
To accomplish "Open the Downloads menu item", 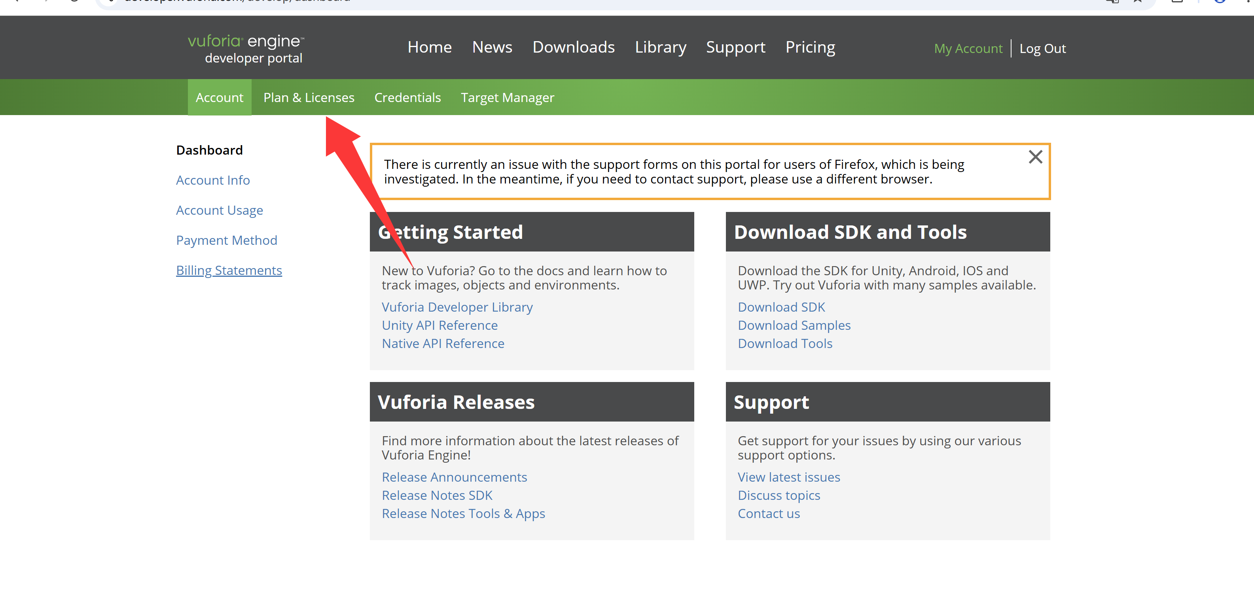I will coord(573,47).
